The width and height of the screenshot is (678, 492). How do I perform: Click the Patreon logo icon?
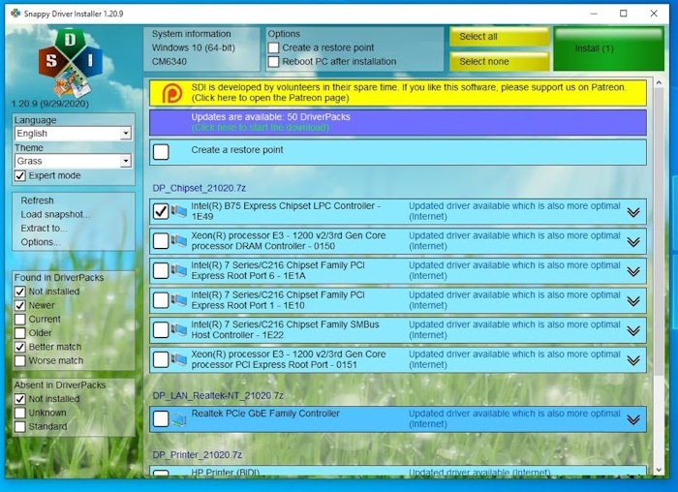[171, 93]
